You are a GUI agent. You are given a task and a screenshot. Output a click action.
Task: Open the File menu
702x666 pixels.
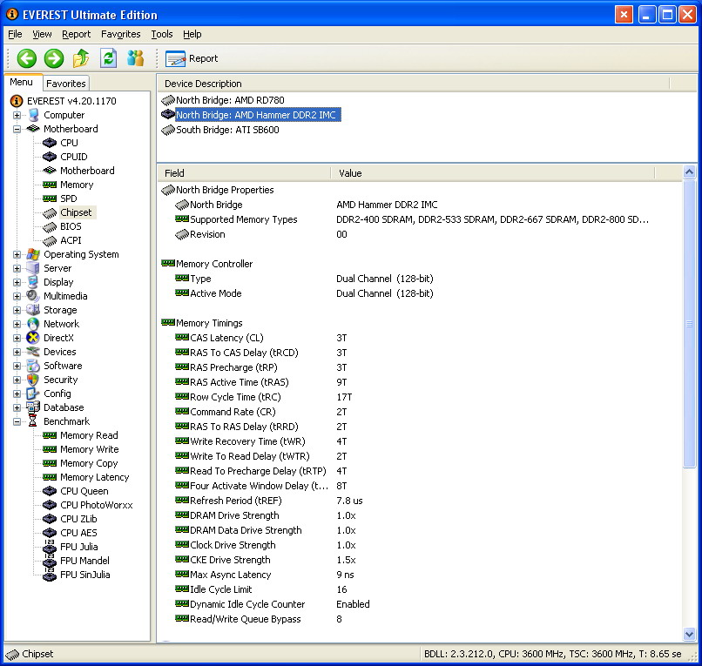(15, 34)
